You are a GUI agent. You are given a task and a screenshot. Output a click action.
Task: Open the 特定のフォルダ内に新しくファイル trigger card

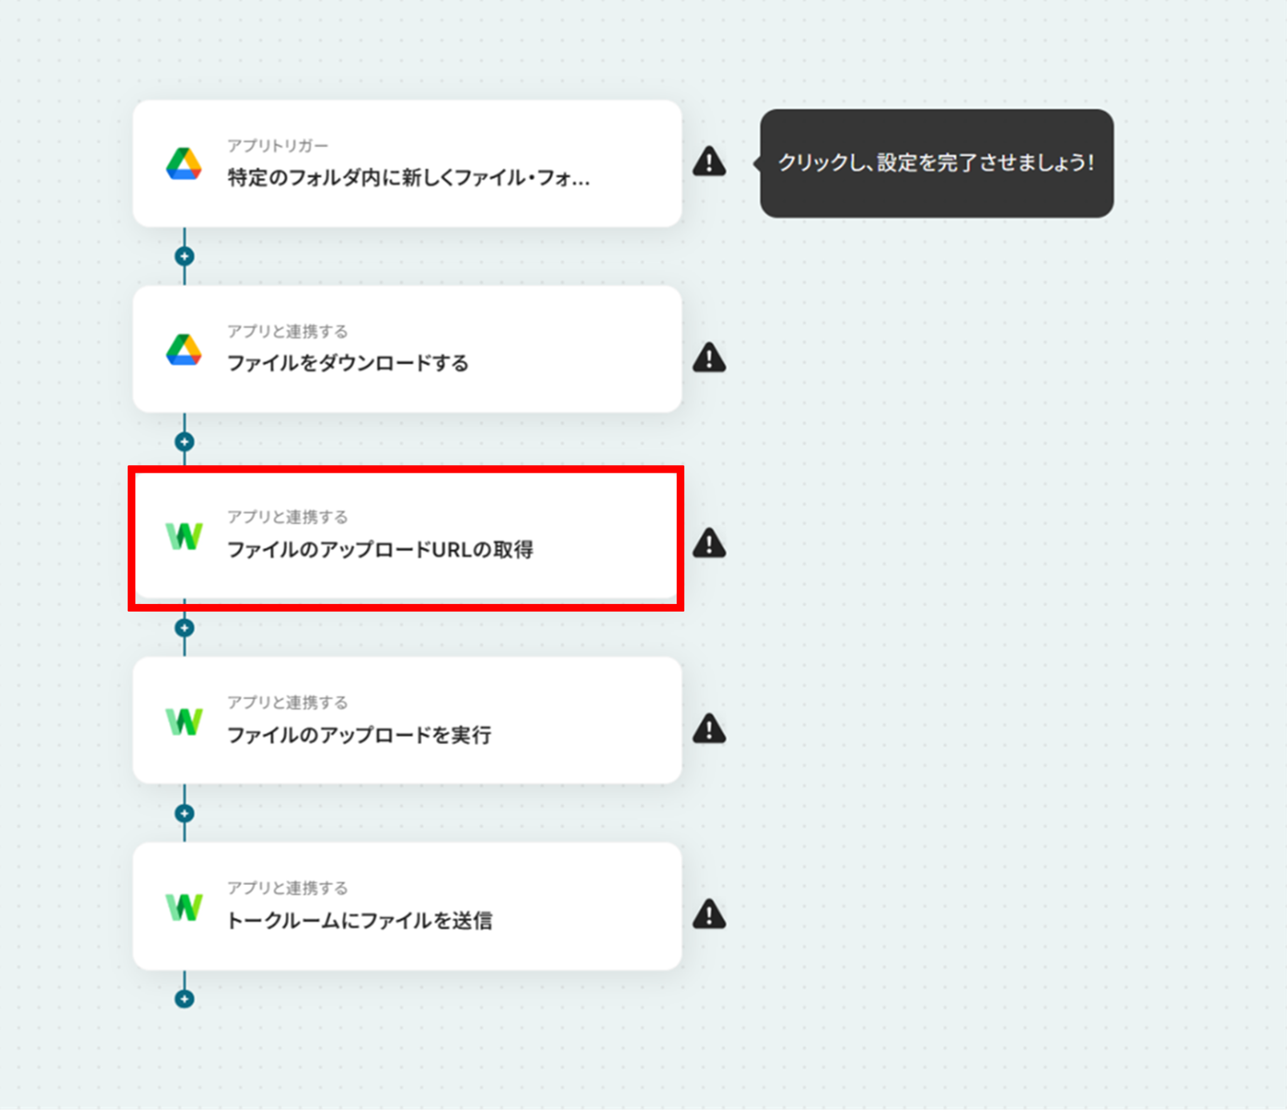(407, 163)
